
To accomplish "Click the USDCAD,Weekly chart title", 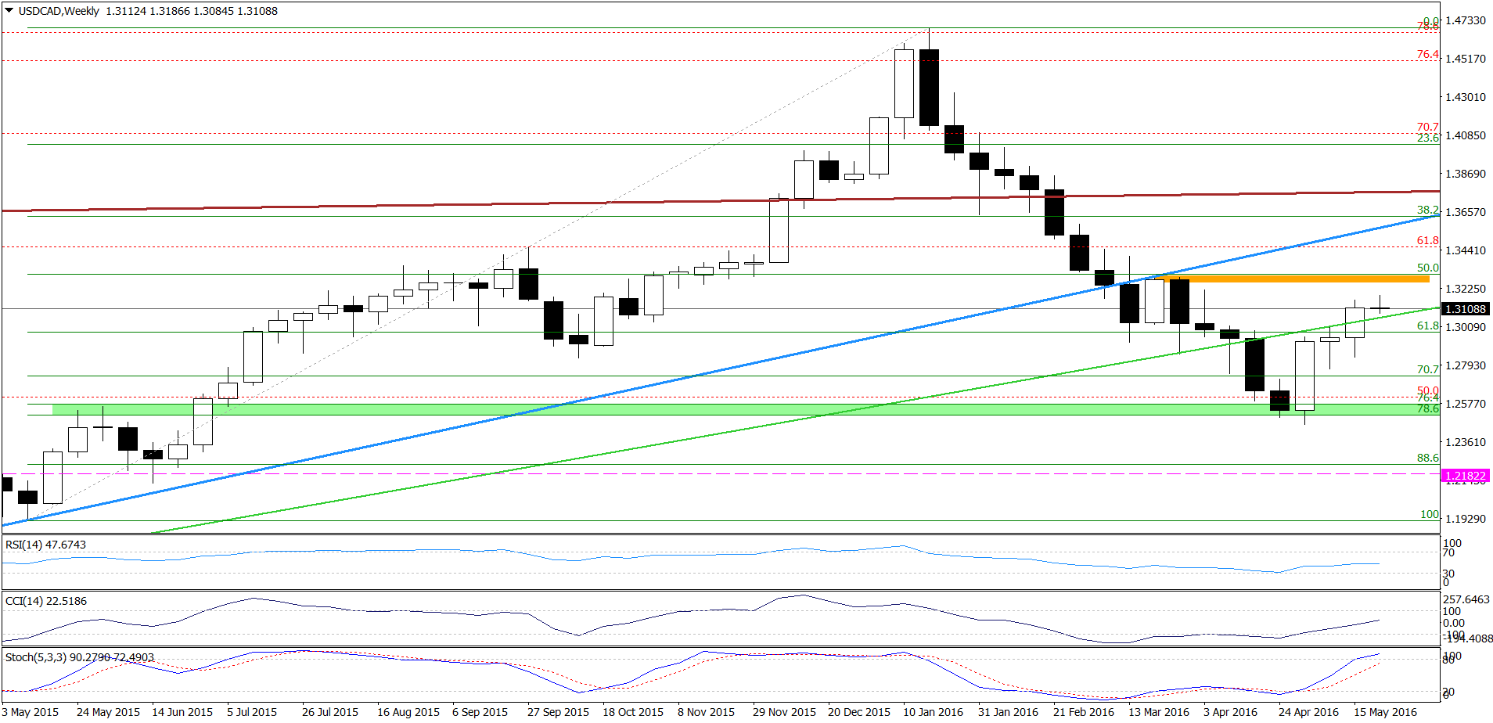I will [59, 11].
